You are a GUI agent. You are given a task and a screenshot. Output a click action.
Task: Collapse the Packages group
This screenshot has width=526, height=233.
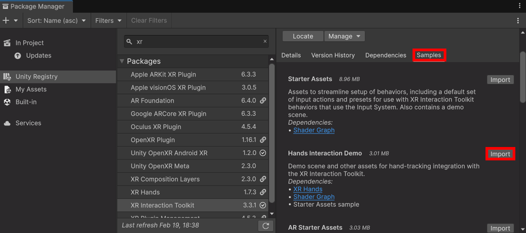click(122, 61)
